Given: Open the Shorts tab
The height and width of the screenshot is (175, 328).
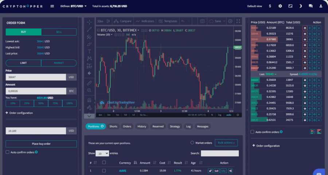Looking at the screenshot, I should coord(113,126).
